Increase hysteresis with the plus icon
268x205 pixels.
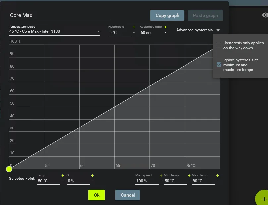coord(134,27)
